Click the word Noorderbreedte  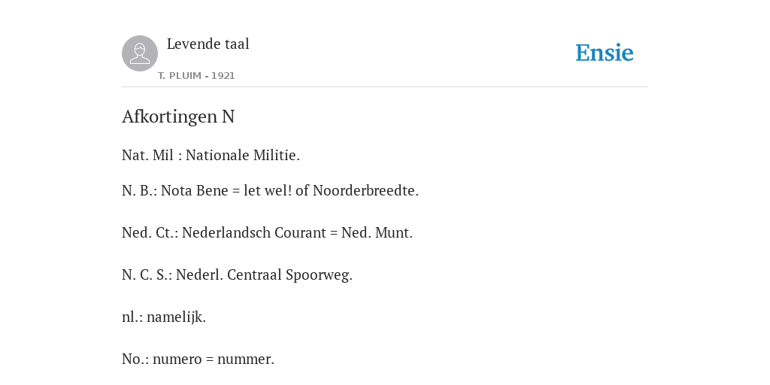click(365, 190)
